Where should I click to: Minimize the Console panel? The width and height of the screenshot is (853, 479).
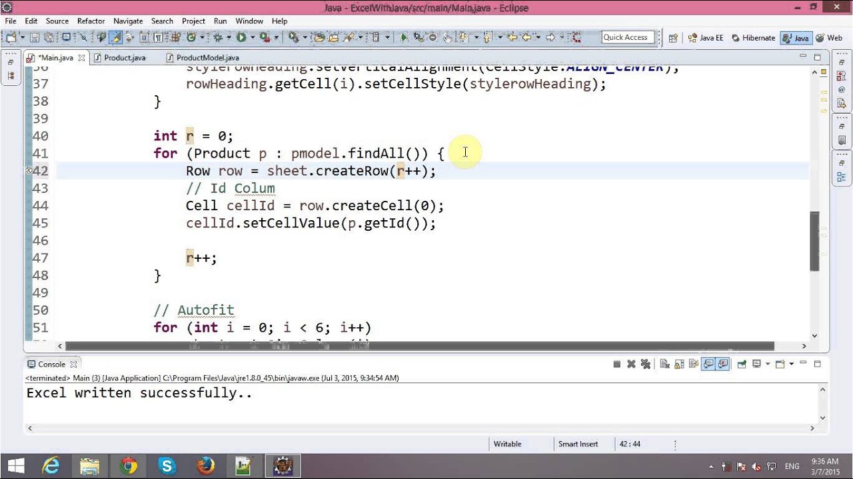(803, 363)
